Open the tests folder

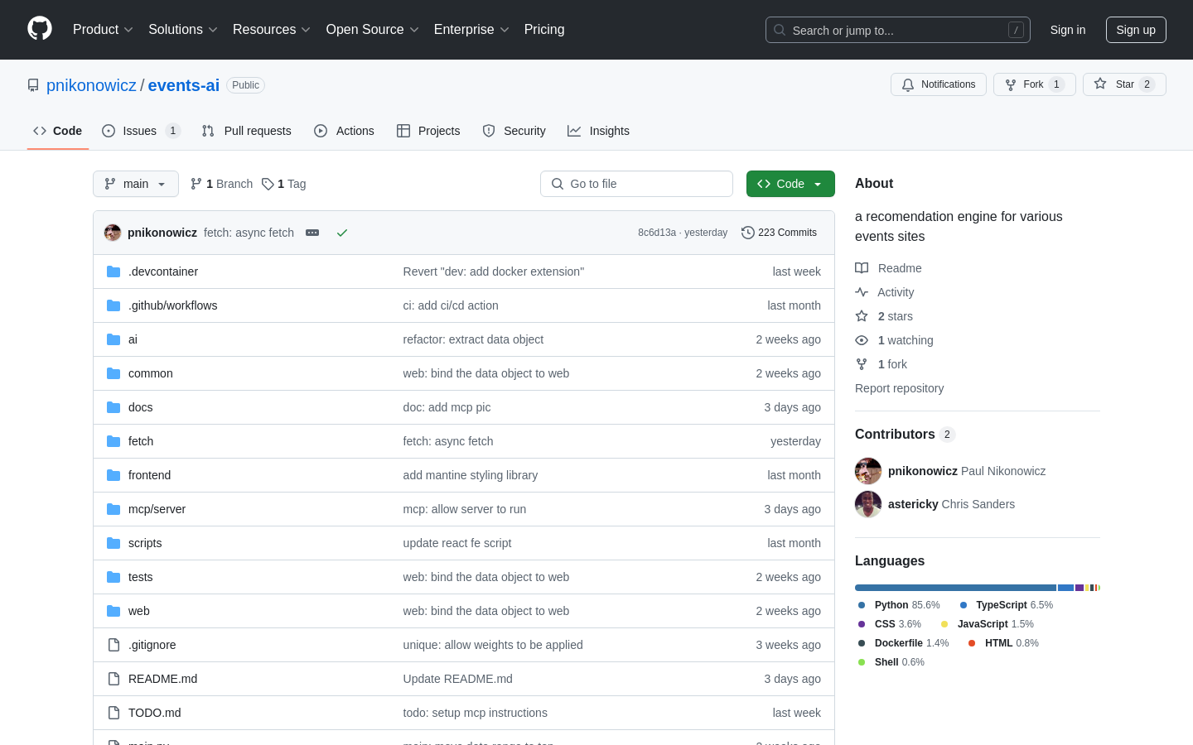[140, 577]
